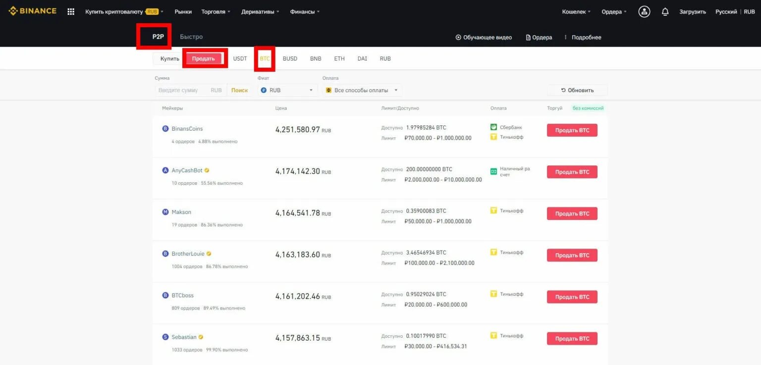Click Продать BTC for BTCboss
761x365 pixels.
click(572, 297)
